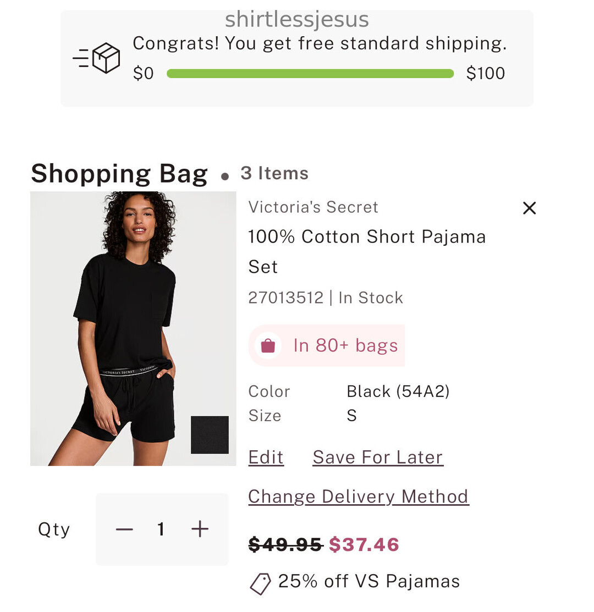Click the discount tag icon
Screen dimensions: 594x612
click(x=260, y=583)
